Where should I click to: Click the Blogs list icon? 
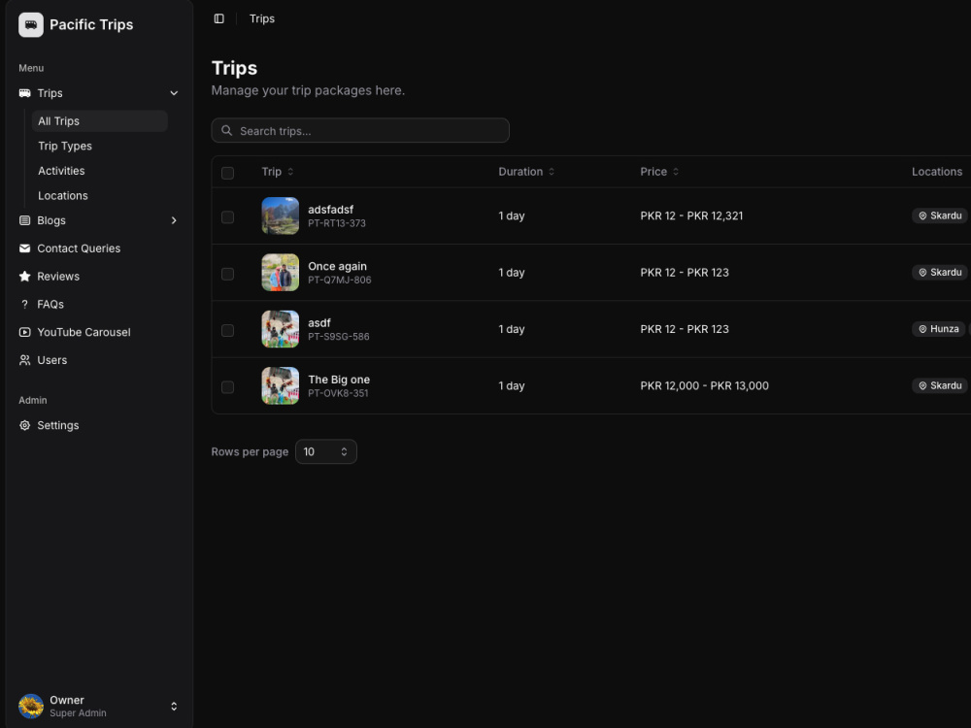tap(25, 220)
